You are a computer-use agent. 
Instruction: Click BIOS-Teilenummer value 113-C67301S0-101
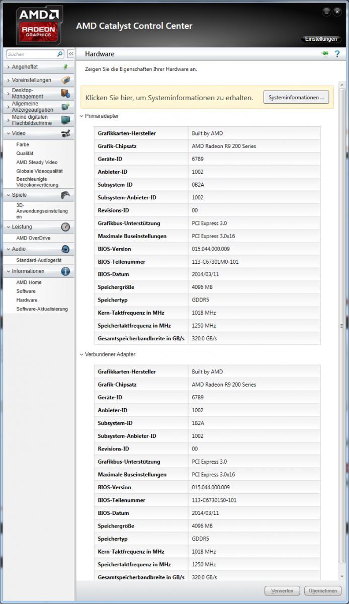[x=214, y=500]
